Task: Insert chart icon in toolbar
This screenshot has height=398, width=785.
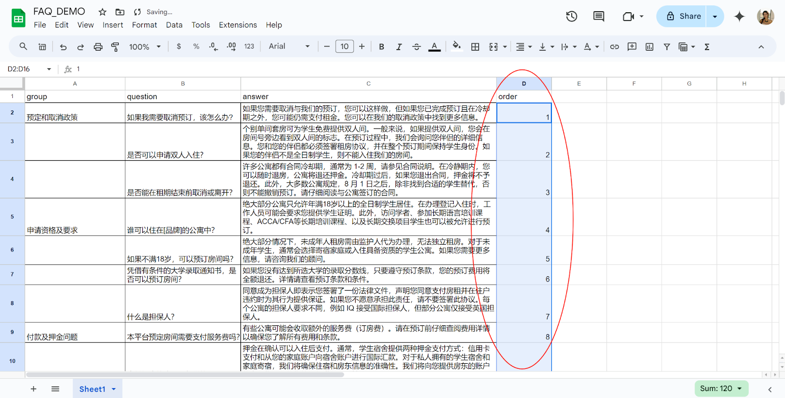Action: (x=650, y=47)
